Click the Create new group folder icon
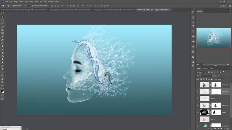This screenshot has width=232, height=130. point(221,129)
